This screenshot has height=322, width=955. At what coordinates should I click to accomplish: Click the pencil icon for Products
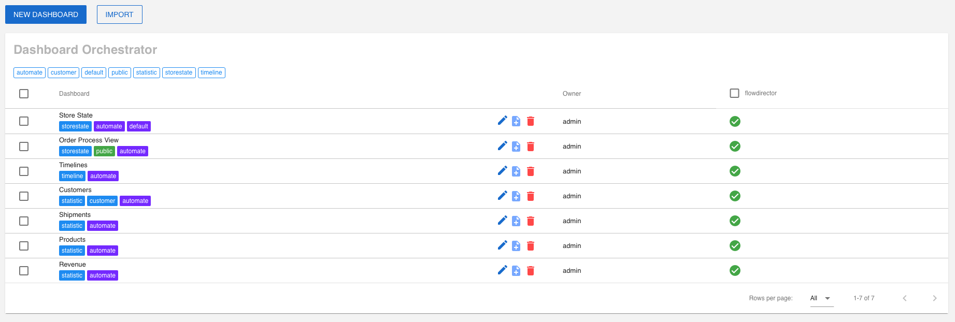(502, 245)
